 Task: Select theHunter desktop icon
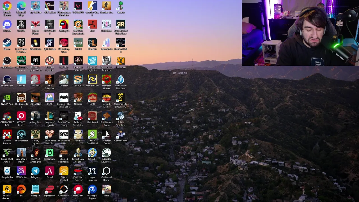tap(121, 61)
